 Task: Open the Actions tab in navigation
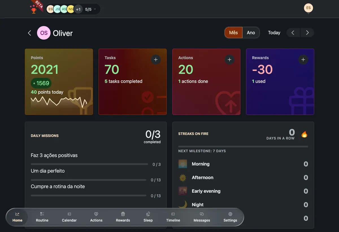96,217
